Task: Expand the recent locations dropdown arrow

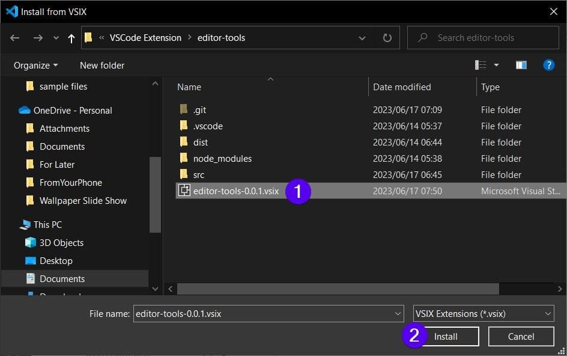Action: [x=56, y=38]
